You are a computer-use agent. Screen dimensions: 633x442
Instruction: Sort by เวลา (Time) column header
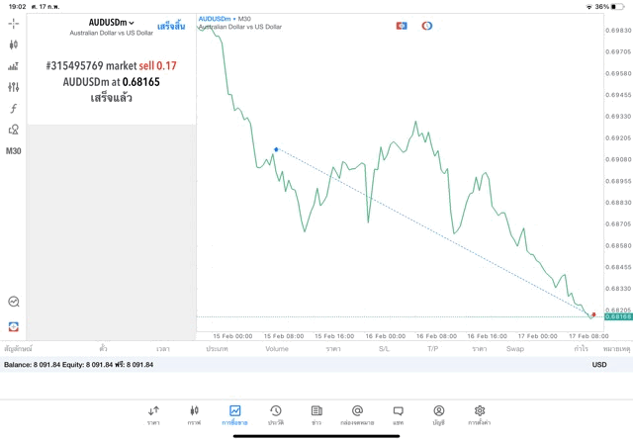pyautogui.click(x=163, y=349)
